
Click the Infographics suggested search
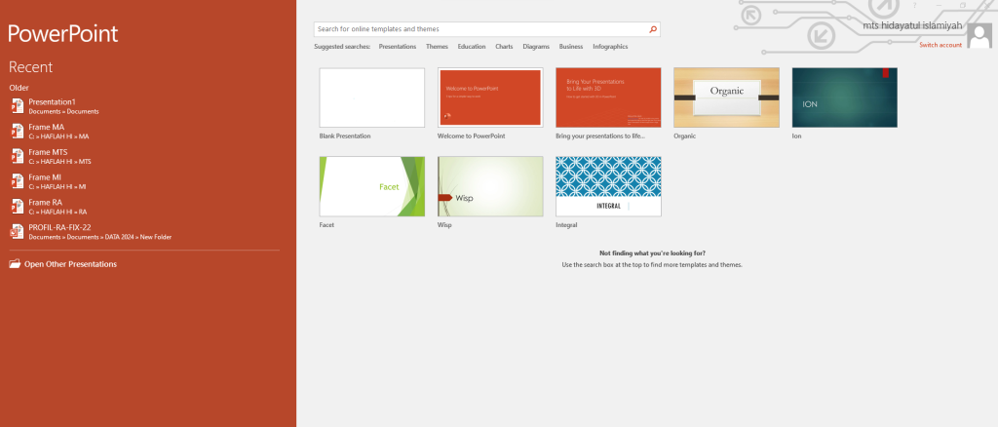click(x=610, y=47)
